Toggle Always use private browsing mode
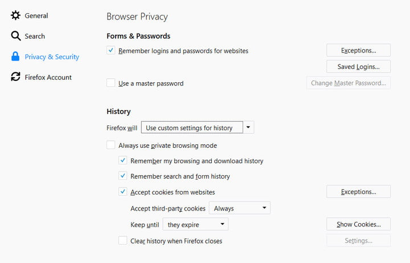Screen dimensions: 410x263 pos(111,145)
